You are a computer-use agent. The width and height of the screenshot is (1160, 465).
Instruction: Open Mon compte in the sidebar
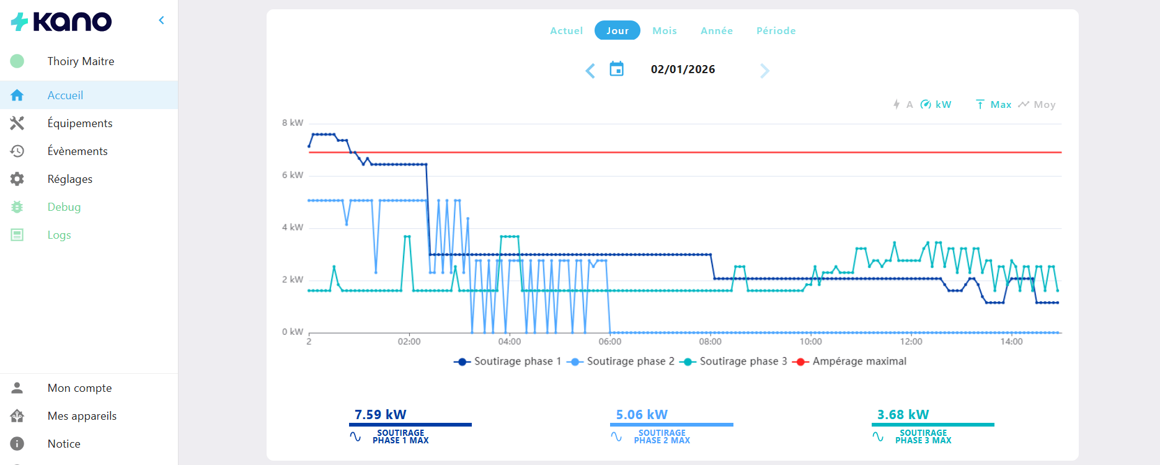click(x=79, y=388)
